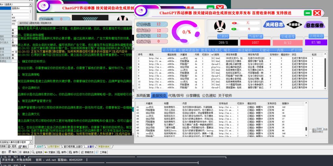Image resolution: width=333 pixels, height=166 pixels.
Task: Click the circular 0/% progress ring
Action: [x=186, y=32]
